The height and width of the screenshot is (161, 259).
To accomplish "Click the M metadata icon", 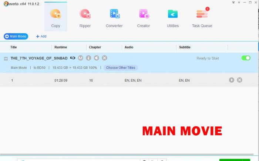I will pyautogui.click(x=81, y=58).
